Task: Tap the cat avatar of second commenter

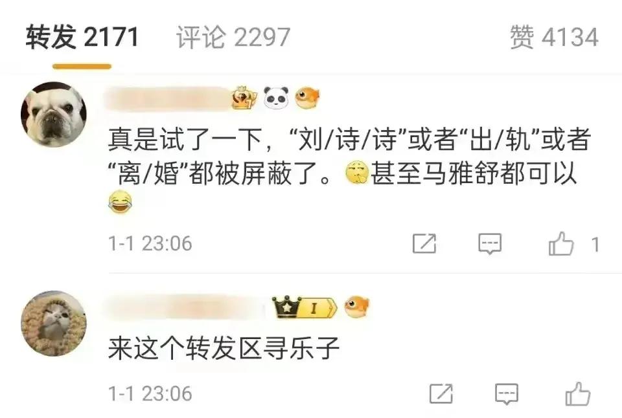Action: 54,324
